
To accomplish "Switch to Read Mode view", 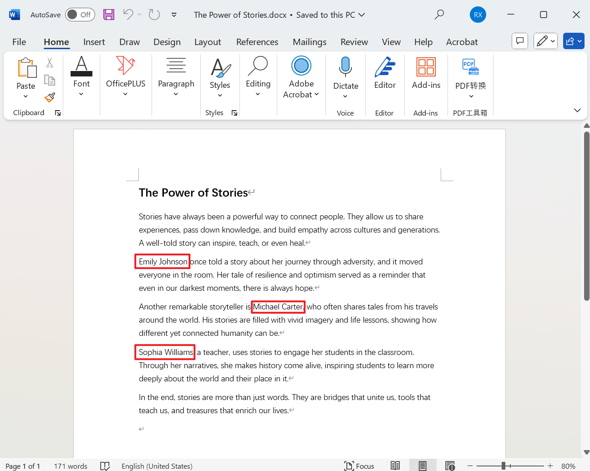I will pos(395,466).
